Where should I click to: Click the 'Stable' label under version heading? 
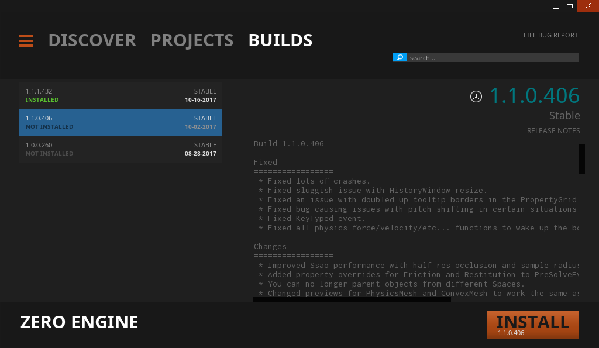[x=564, y=115]
